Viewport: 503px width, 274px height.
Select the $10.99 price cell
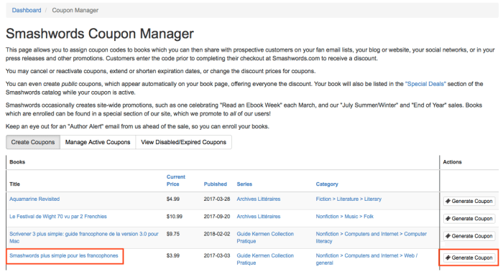click(175, 217)
